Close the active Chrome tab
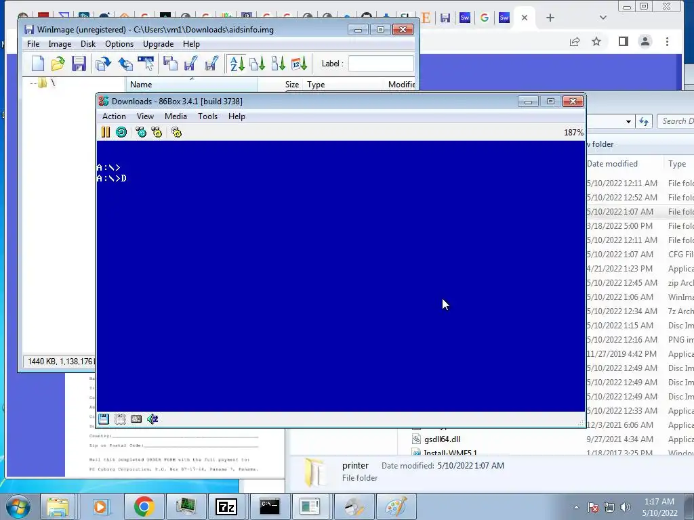694x520 pixels. coord(525,18)
